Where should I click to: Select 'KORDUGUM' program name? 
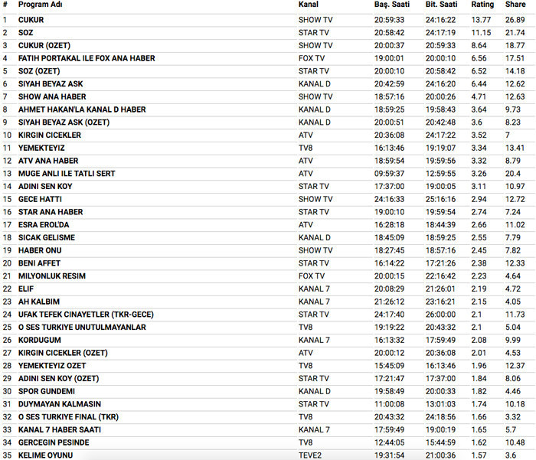point(40,340)
